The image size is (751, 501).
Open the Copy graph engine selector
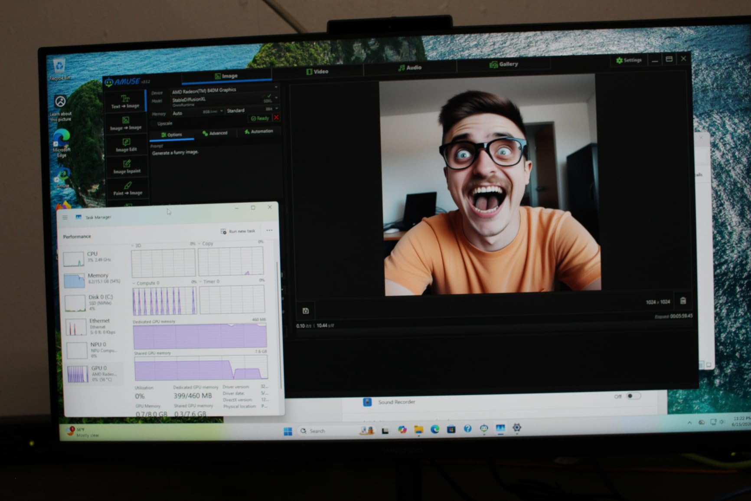[206, 244]
